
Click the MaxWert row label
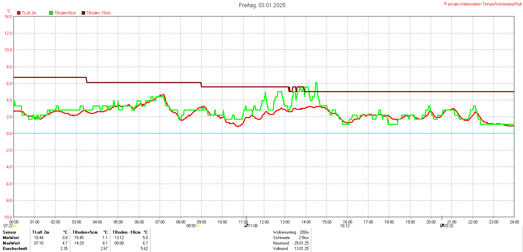(x=11, y=243)
